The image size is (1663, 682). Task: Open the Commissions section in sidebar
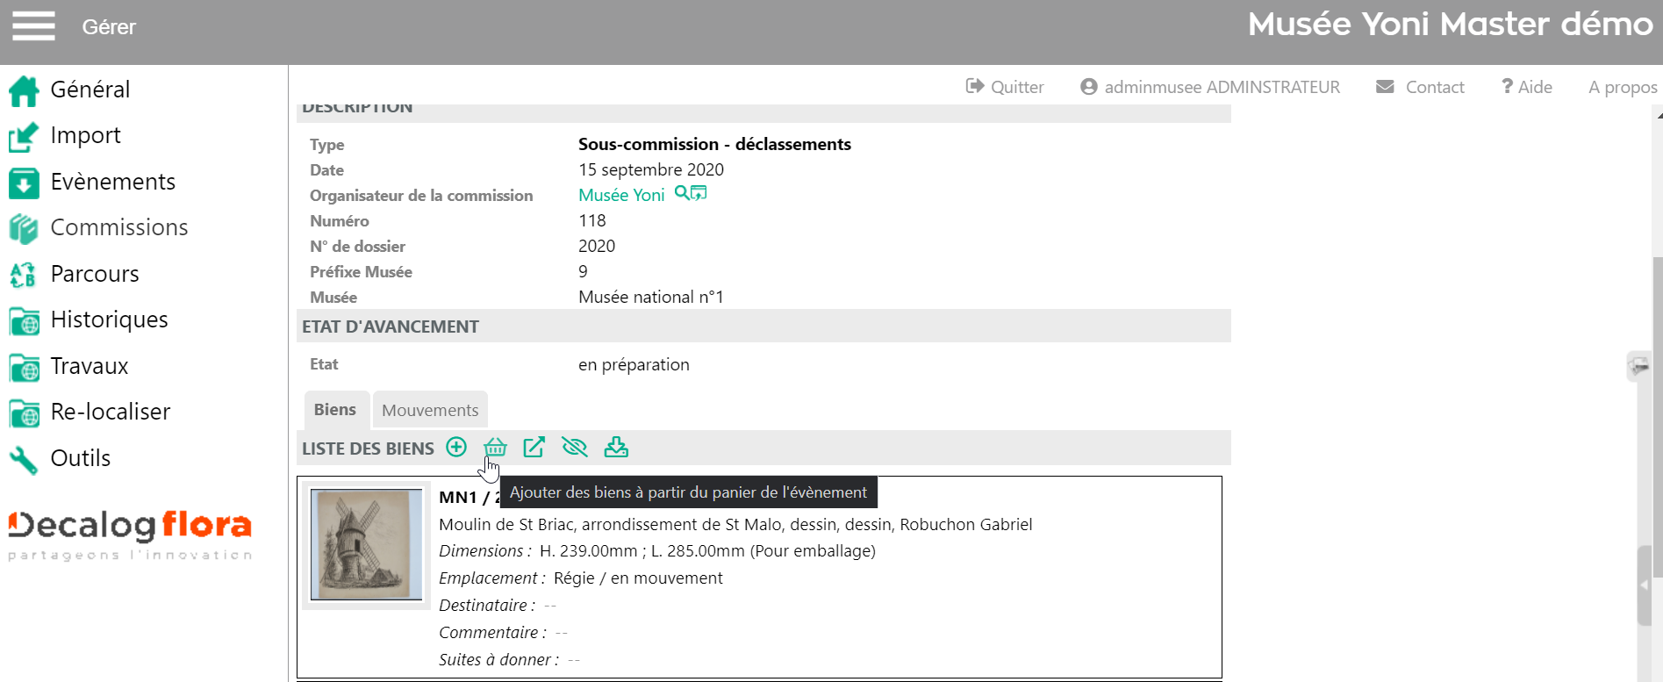tap(118, 227)
